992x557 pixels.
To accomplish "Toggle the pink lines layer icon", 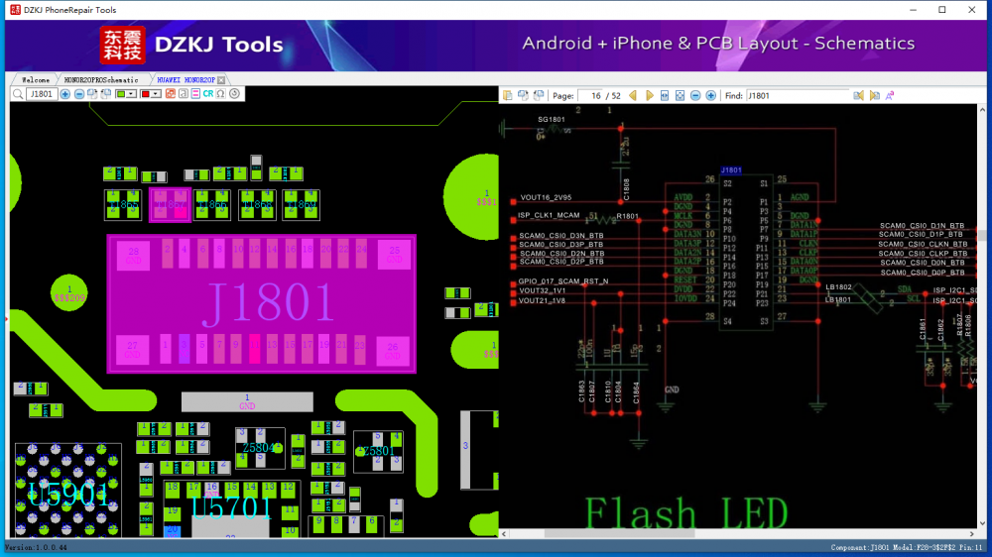I will click(x=195, y=93).
